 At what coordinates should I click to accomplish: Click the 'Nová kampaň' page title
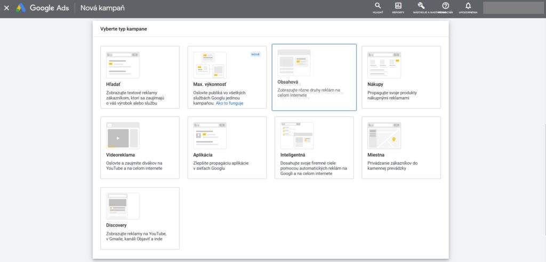coord(102,7)
